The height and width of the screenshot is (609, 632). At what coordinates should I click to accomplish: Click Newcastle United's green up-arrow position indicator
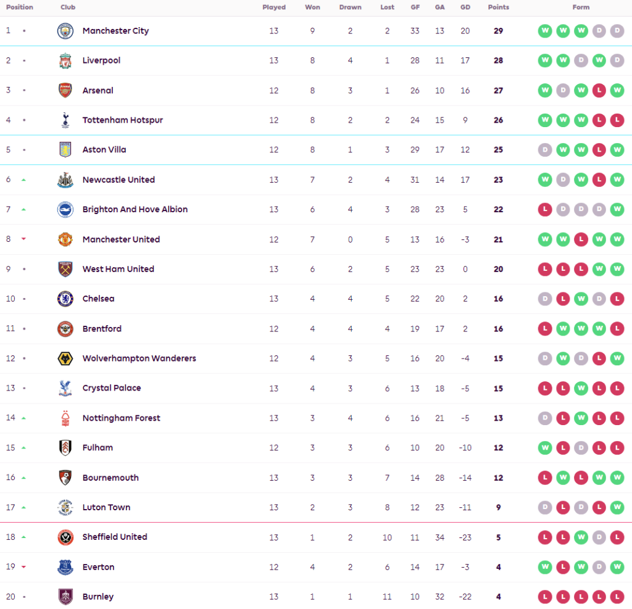[24, 180]
